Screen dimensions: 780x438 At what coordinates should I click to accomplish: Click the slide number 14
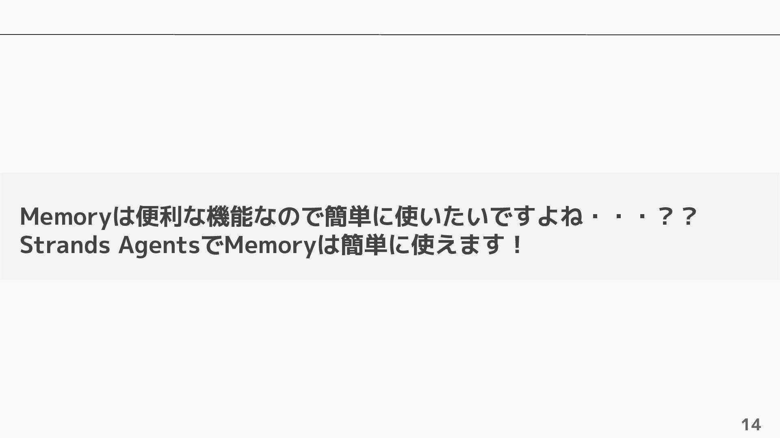point(751,425)
